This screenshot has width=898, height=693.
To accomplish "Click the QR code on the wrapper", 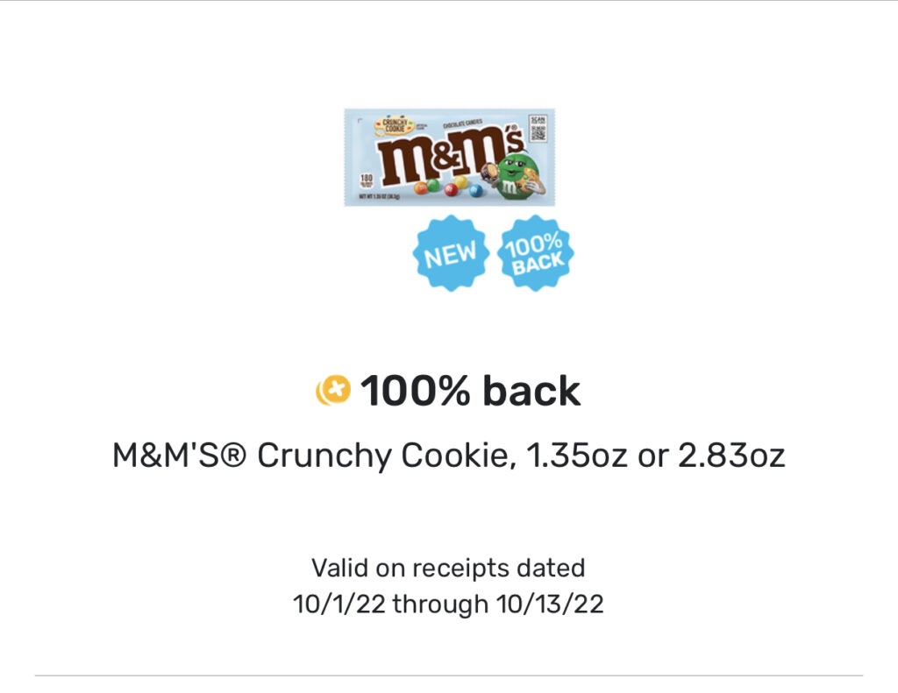I will [538, 131].
